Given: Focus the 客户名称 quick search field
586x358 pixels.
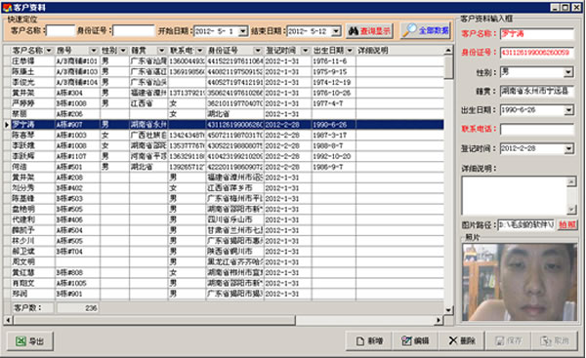Looking at the screenshot, I should [61, 31].
